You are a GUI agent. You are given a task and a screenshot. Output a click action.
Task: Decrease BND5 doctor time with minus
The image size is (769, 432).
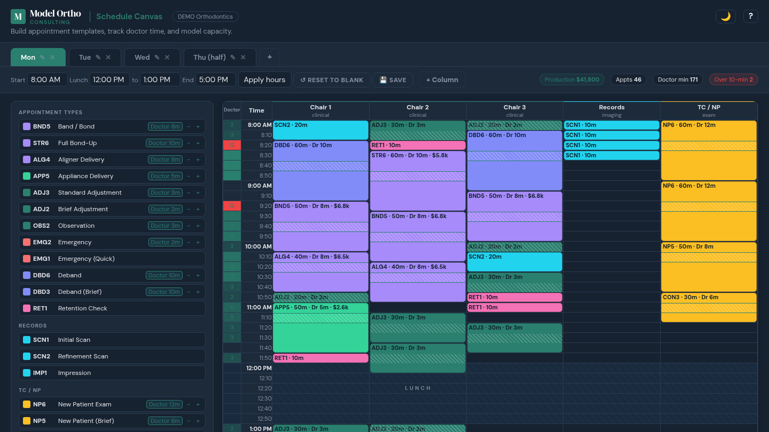[189, 126]
